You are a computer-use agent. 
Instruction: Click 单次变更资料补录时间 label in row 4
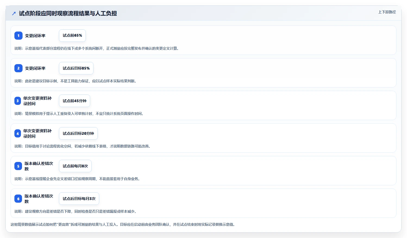tap(37, 133)
